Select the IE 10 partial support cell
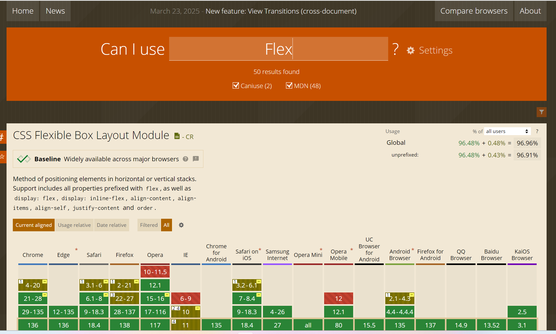 pos(186,312)
